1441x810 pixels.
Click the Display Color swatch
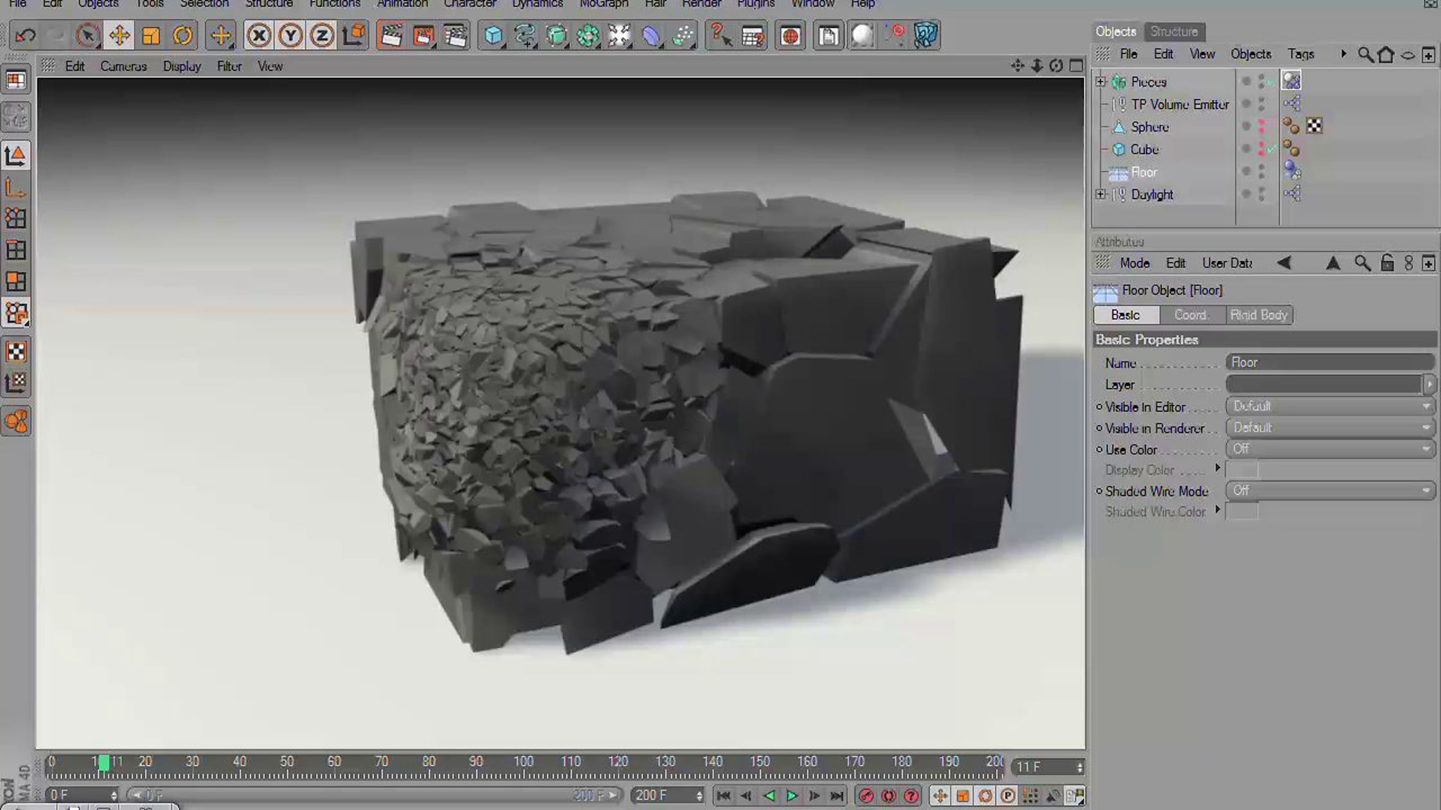pyautogui.click(x=1242, y=470)
